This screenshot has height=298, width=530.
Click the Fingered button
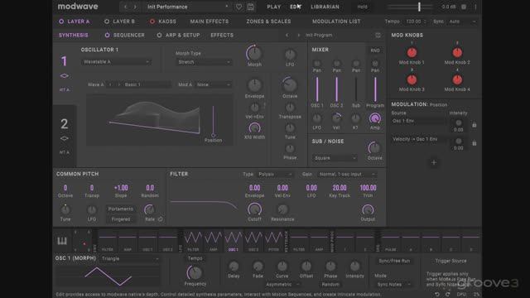coord(121,219)
